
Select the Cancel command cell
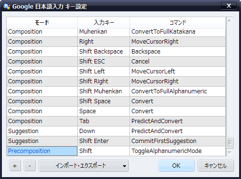click(x=178, y=62)
